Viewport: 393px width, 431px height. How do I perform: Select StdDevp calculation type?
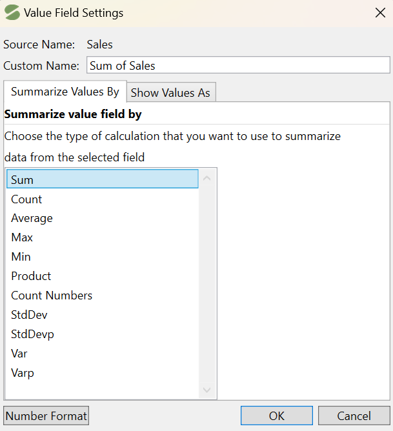[32, 334]
